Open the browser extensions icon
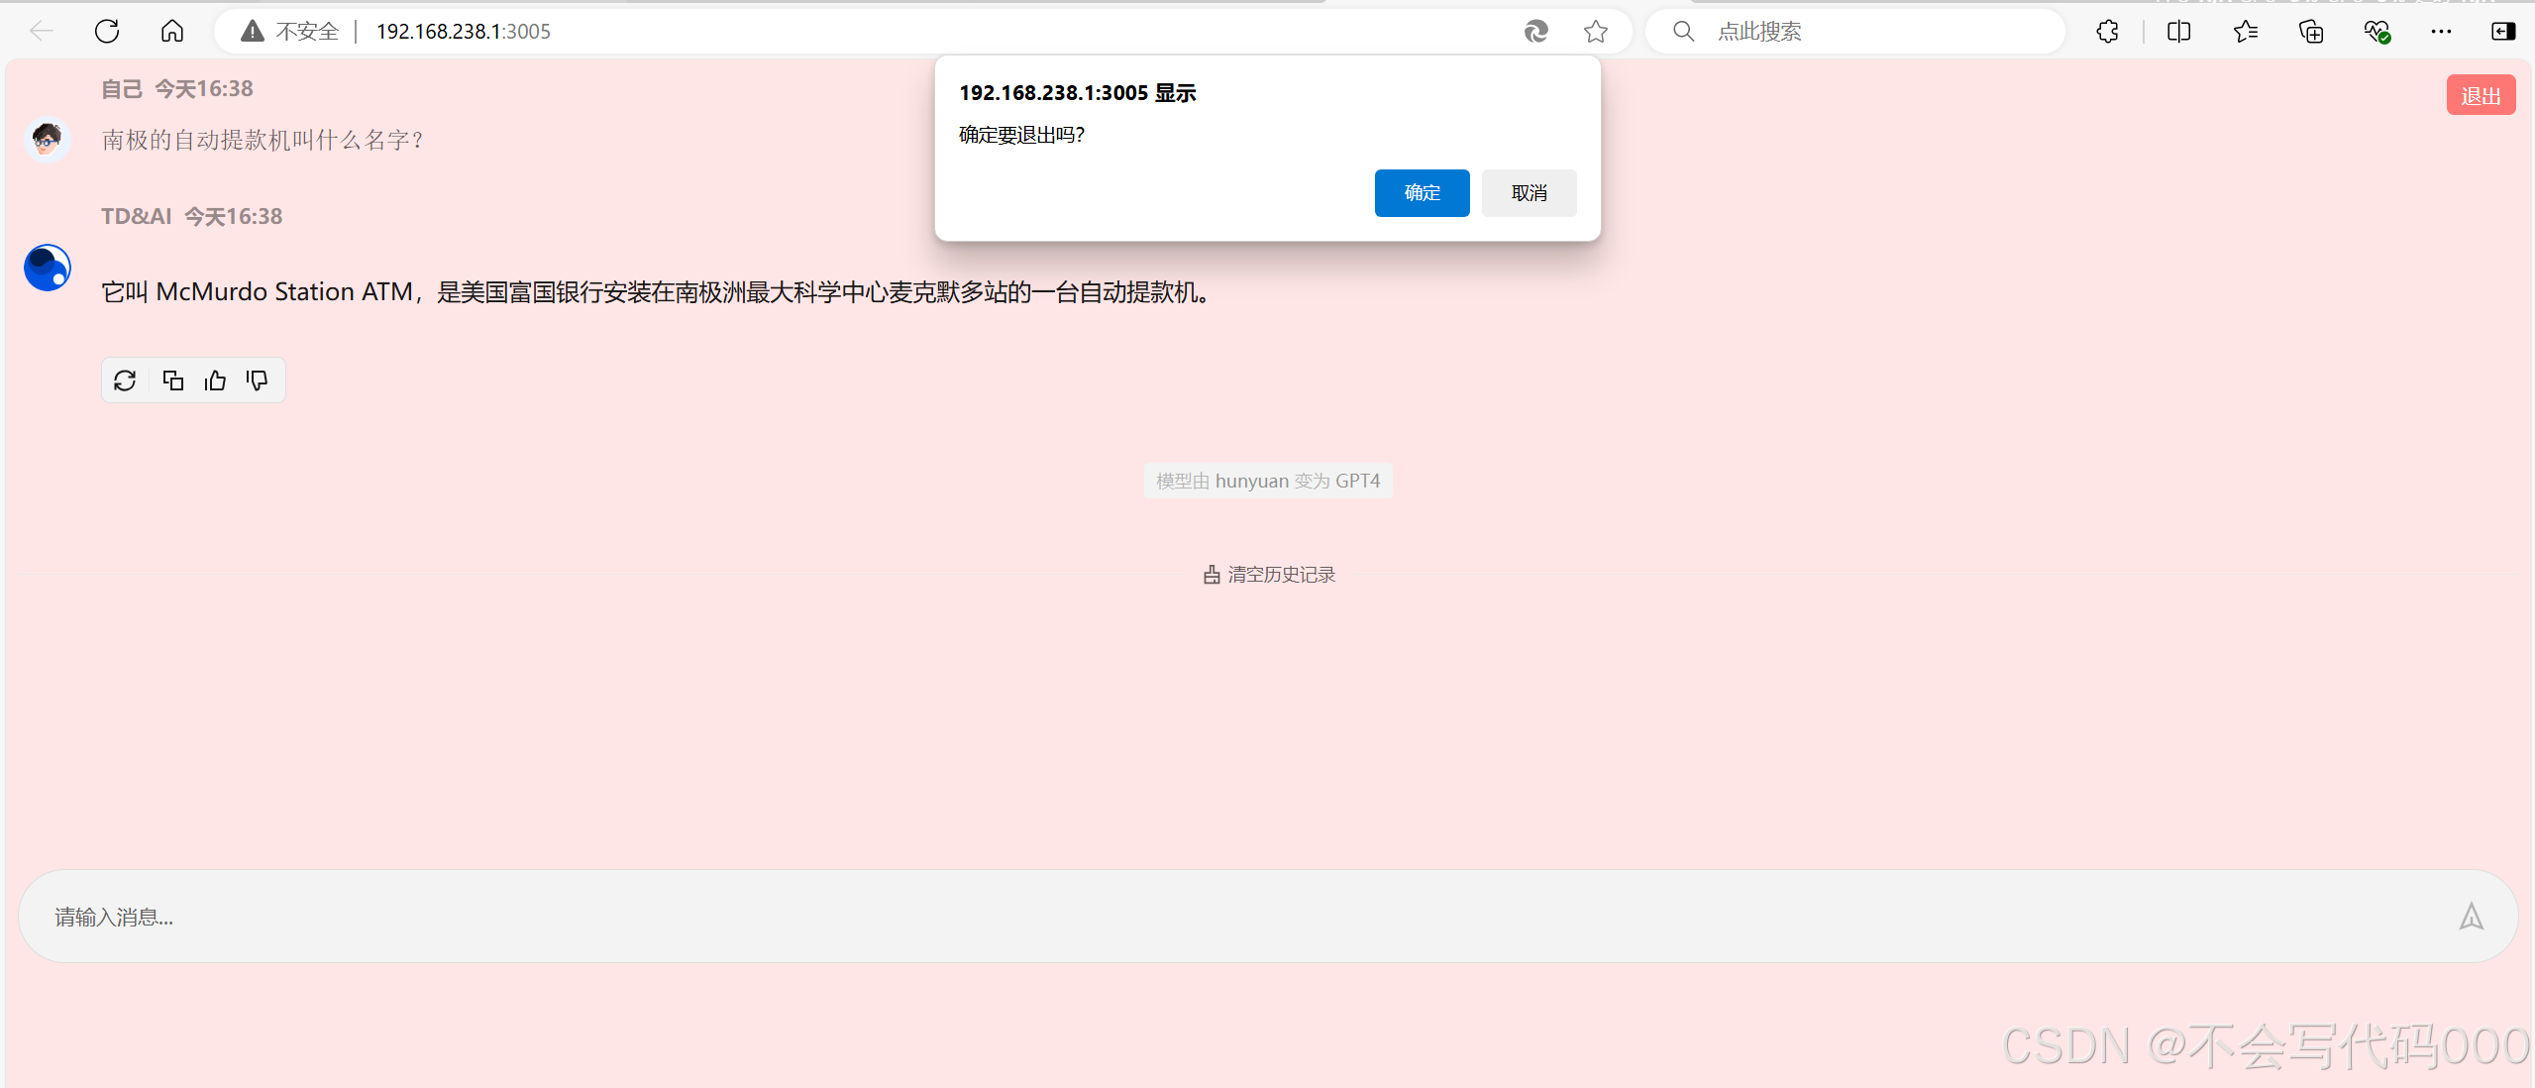Image resolution: width=2535 pixels, height=1088 pixels. (x=2107, y=32)
